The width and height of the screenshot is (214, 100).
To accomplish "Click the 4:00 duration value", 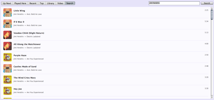I will [x=206, y=44].
